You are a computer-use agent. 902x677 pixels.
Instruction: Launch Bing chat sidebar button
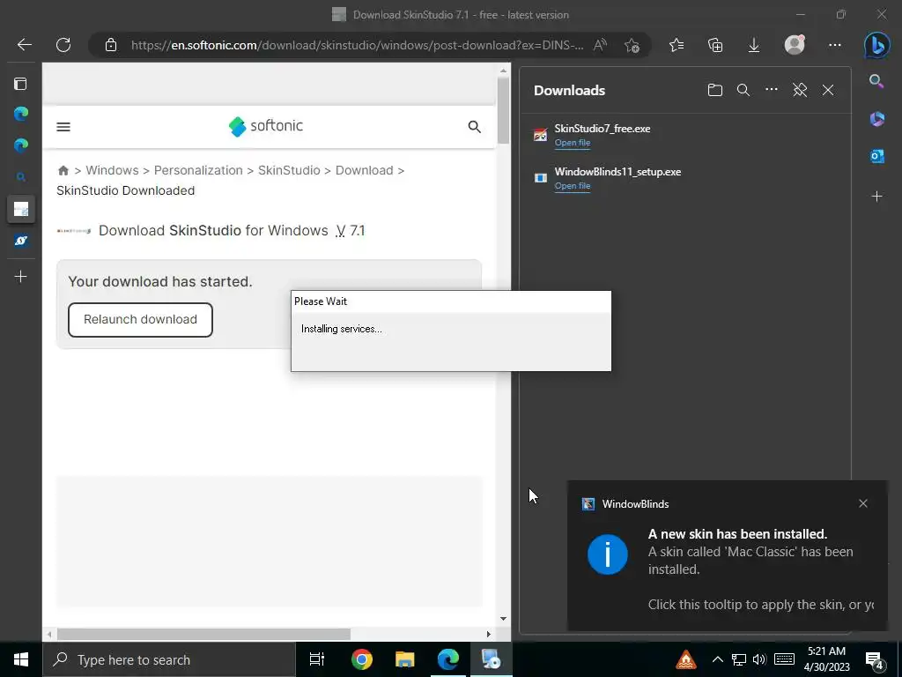[x=876, y=45]
